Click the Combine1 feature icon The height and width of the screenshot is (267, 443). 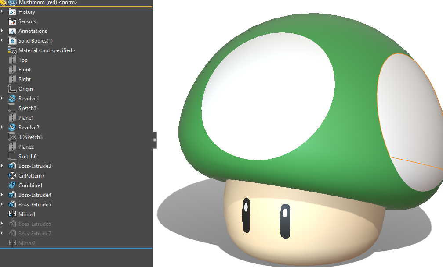click(12, 185)
